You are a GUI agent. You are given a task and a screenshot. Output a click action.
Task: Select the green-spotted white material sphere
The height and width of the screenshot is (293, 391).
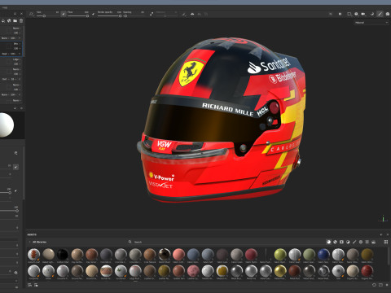tap(121, 271)
